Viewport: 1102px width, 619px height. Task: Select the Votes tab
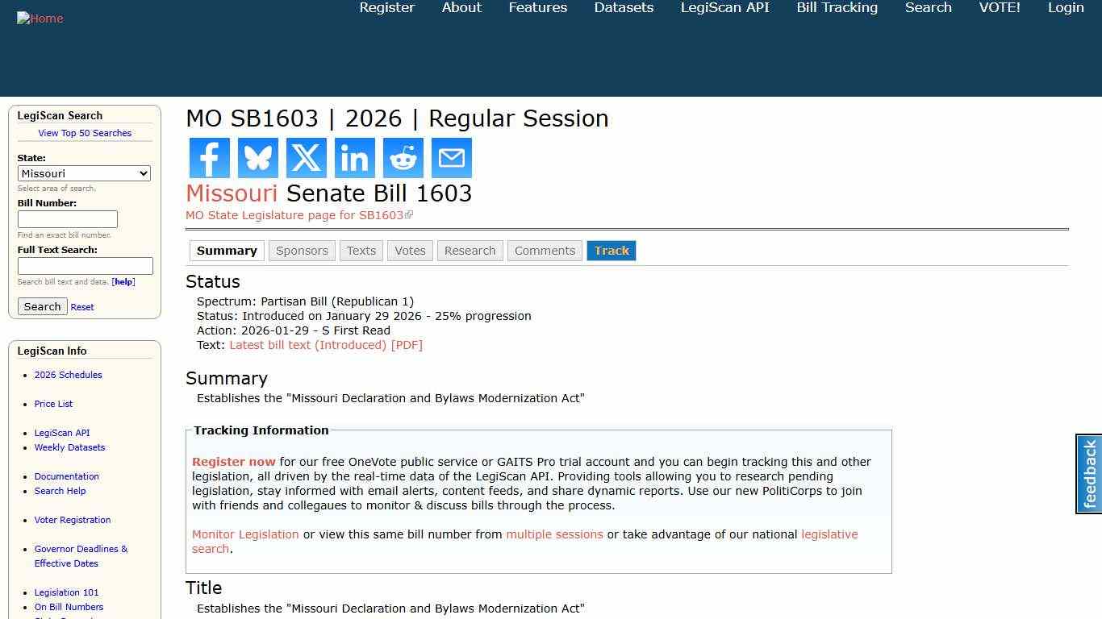coord(410,251)
